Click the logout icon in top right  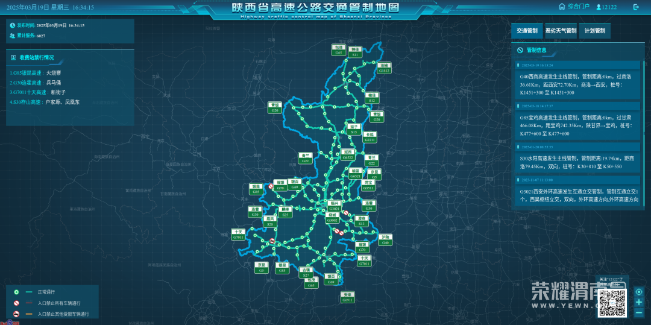pos(636,7)
